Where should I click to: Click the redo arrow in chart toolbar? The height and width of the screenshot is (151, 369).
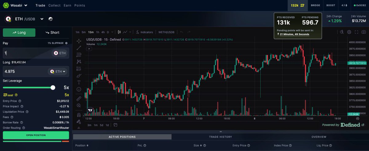189,32
